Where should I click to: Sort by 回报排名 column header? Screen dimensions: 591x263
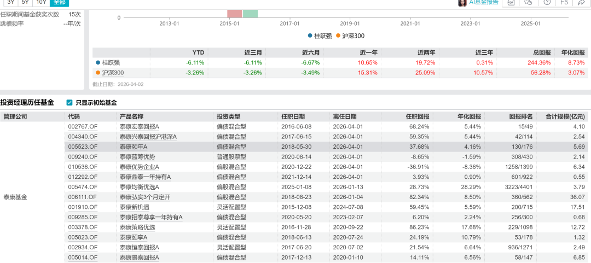tap(522, 117)
